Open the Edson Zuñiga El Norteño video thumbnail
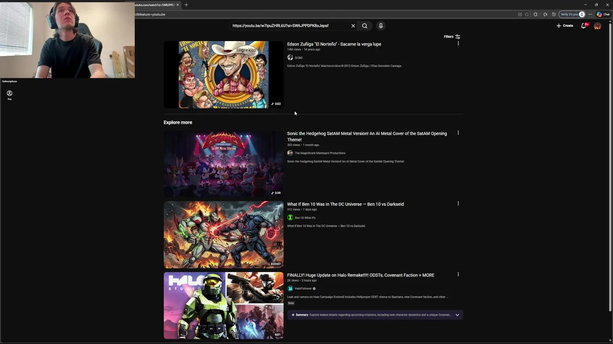This screenshot has width=613, height=344. pyautogui.click(x=223, y=75)
